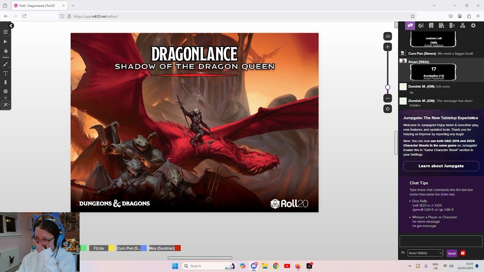Bookmark this page with the star
Image resolution: width=484 pixels, height=272 pixels.
413,16
